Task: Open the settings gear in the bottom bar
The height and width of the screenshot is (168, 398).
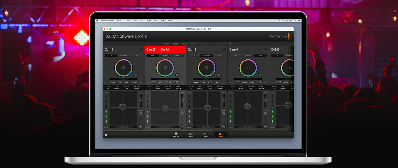Action: (x=106, y=135)
